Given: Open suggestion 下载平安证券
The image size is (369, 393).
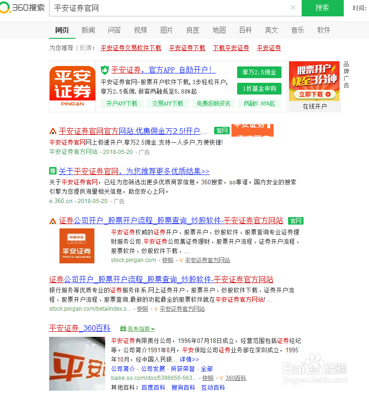Looking at the screenshot, I should pyautogui.click(x=231, y=48).
